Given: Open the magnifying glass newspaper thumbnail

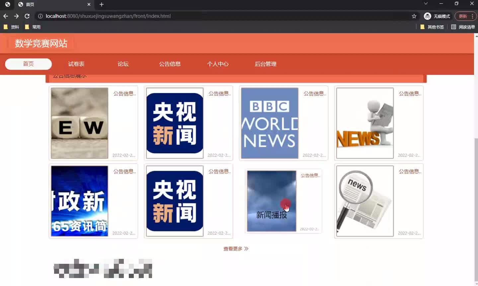Looking at the screenshot, I should (x=365, y=201).
